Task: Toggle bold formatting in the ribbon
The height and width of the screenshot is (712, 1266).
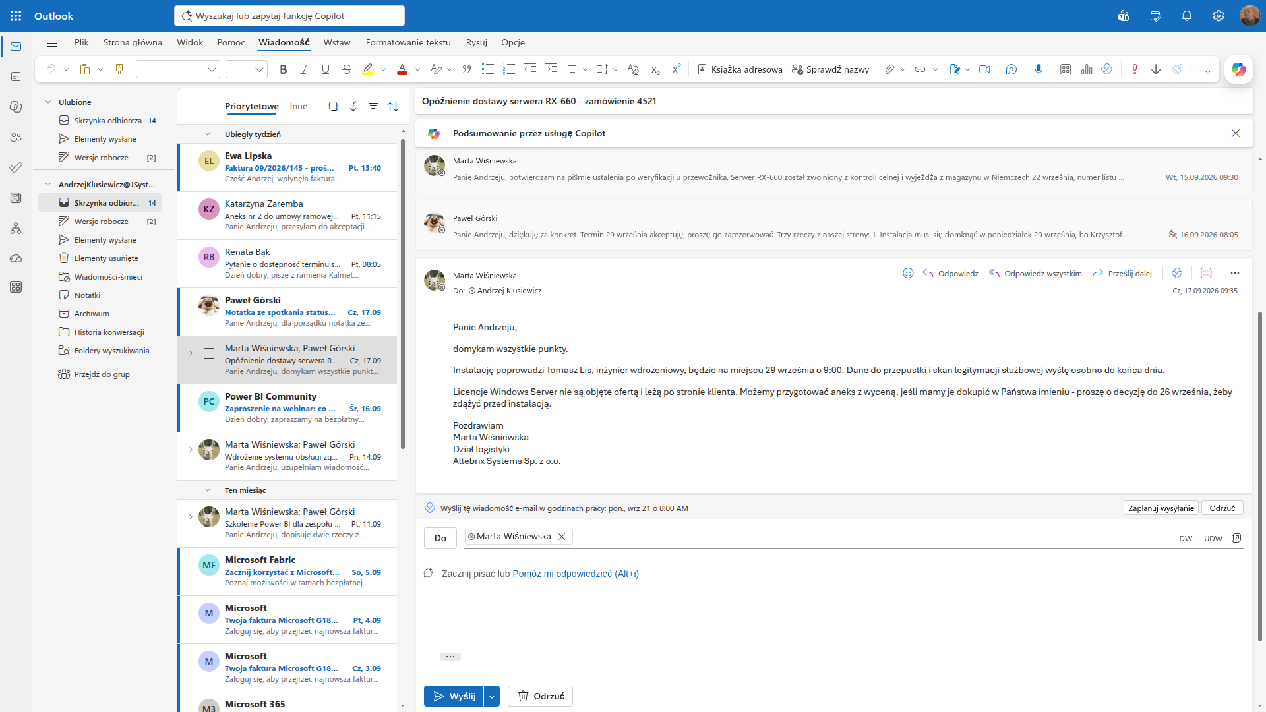Action: tap(284, 69)
